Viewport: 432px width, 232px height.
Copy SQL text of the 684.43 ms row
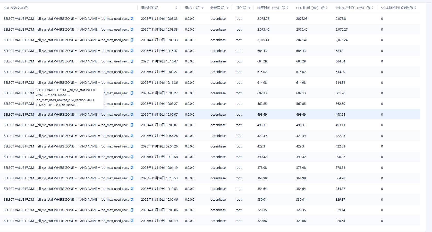[x=132, y=51]
